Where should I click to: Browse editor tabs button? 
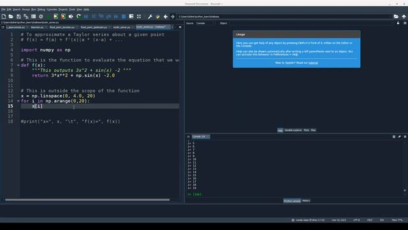point(3,27)
